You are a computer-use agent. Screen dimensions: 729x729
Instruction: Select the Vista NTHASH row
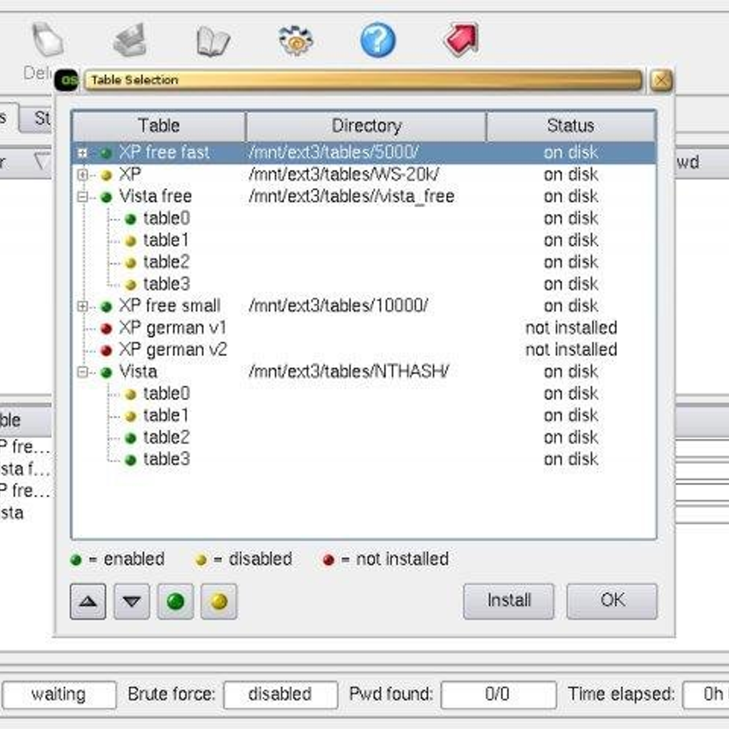[x=364, y=372]
